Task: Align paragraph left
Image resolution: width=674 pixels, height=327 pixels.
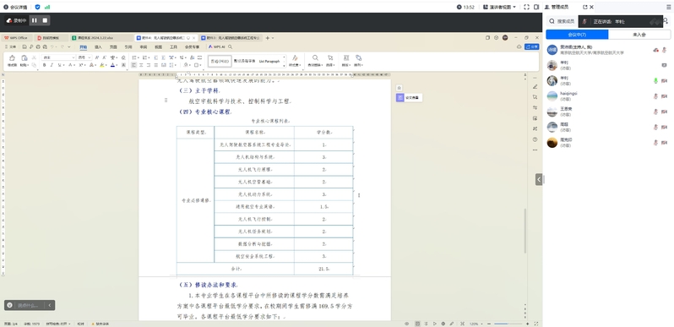Action: [134, 65]
